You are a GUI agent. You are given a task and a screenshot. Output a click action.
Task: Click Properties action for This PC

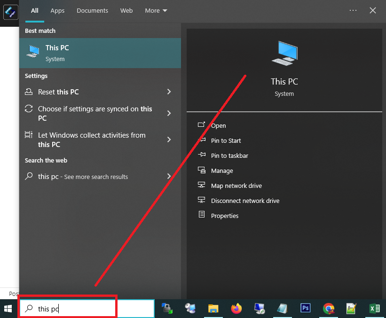225,216
